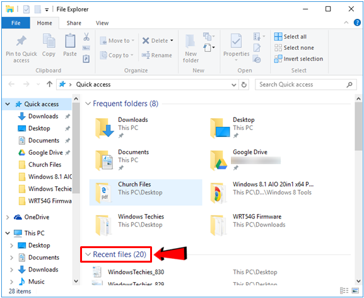Click Invert selection button
This screenshot has height=298, width=364.
[298, 59]
